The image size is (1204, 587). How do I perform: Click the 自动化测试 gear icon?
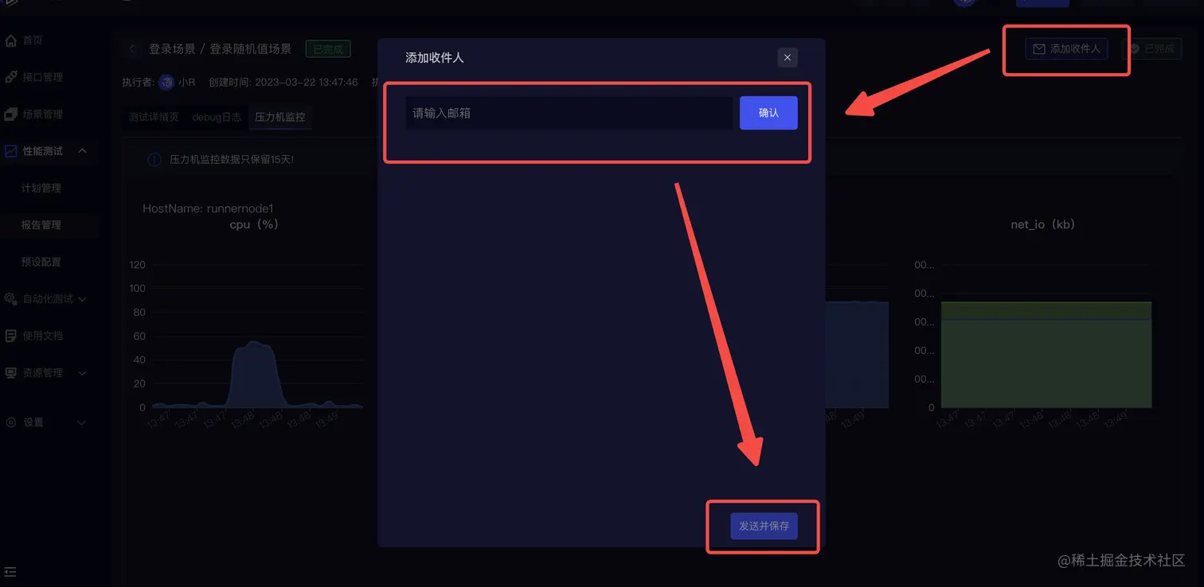click(x=11, y=299)
